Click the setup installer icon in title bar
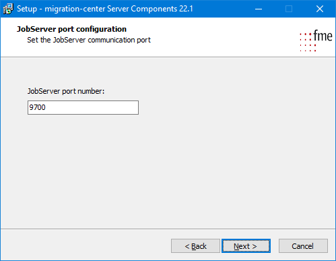This screenshot has height=261, width=336. (8, 9)
